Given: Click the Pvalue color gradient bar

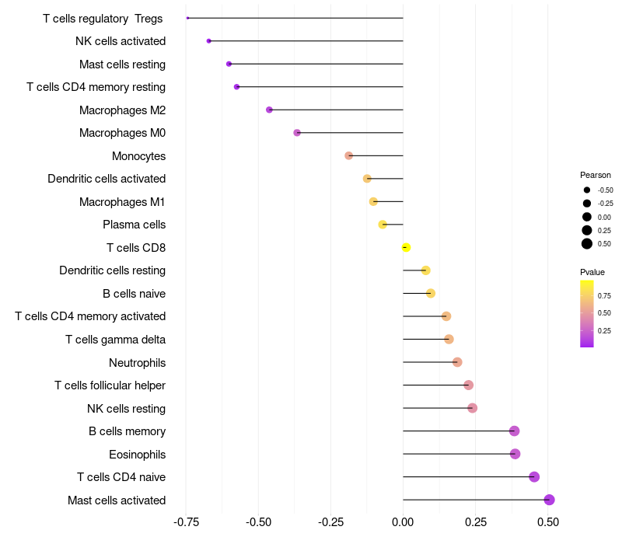Looking at the screenshot, I should [586, 313].
